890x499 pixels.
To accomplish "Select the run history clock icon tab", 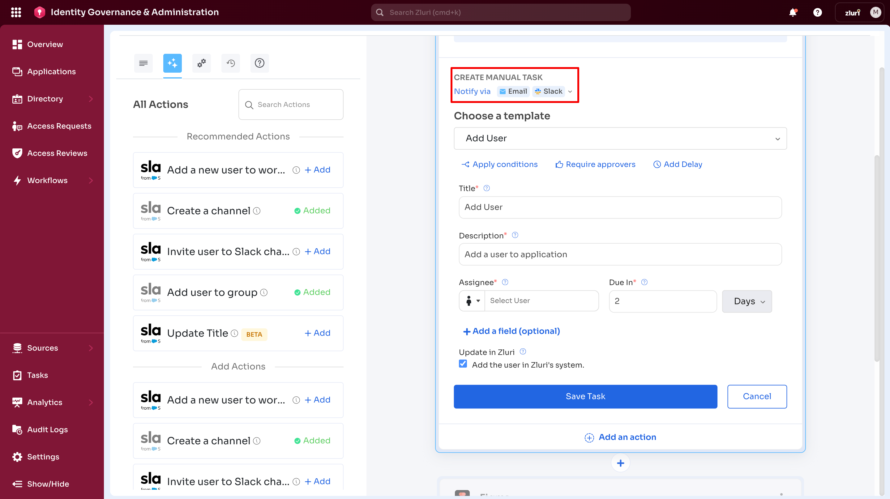I will click(x=230, y=63).
